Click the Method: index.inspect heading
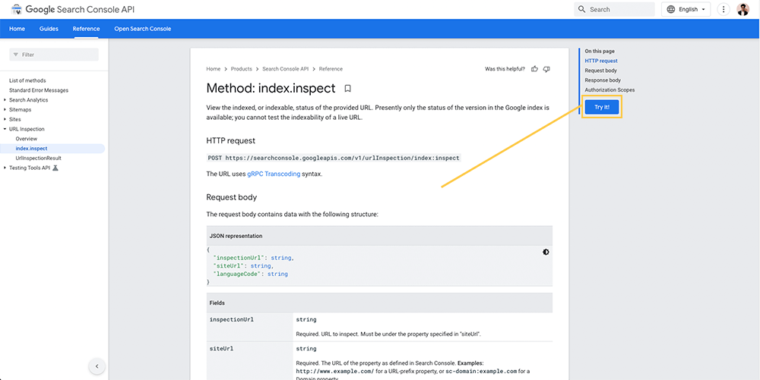The image size is (760, 380). click(x=271, y=89)
